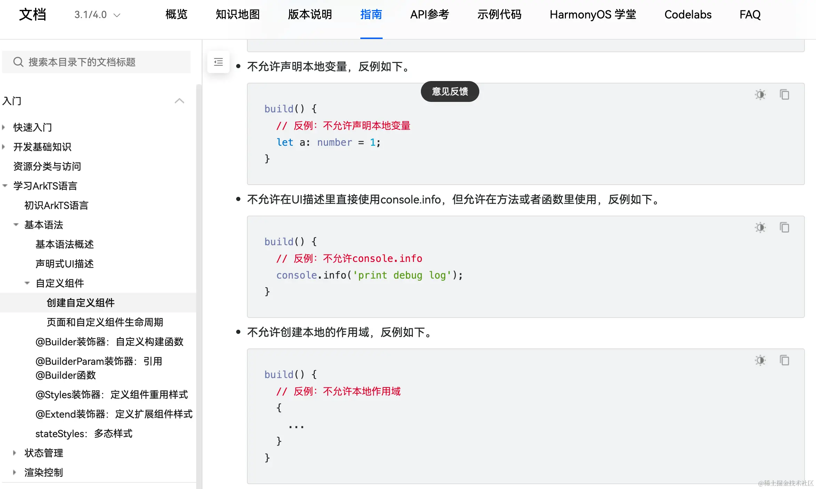
Task: Open the 版本说明 tab
Action: (x=310, y=15)
